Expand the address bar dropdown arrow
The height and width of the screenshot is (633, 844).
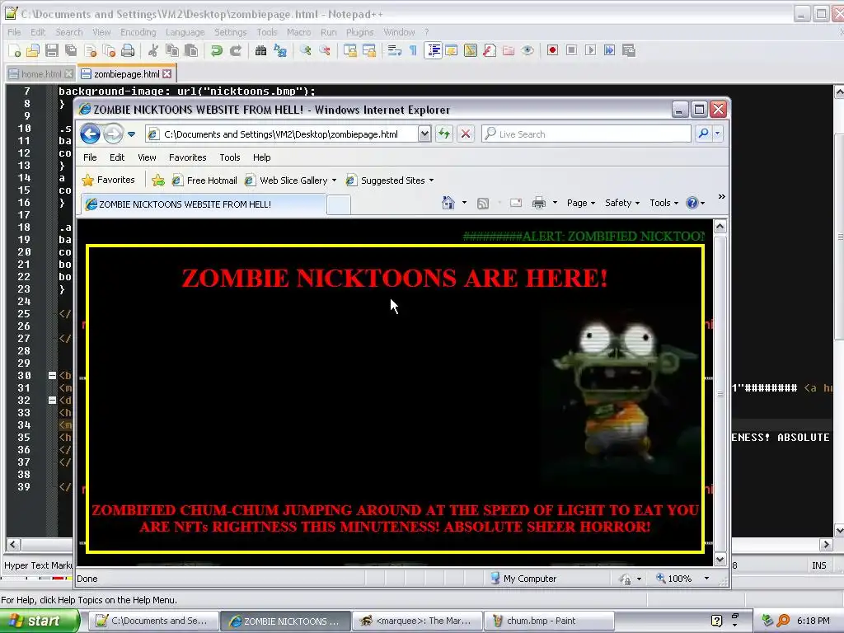pos(424,134)
